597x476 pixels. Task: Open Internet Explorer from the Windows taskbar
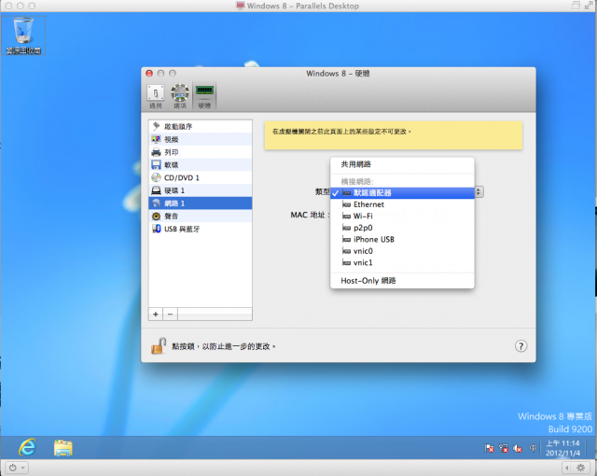pyautogui.click(x=27, y=447)
